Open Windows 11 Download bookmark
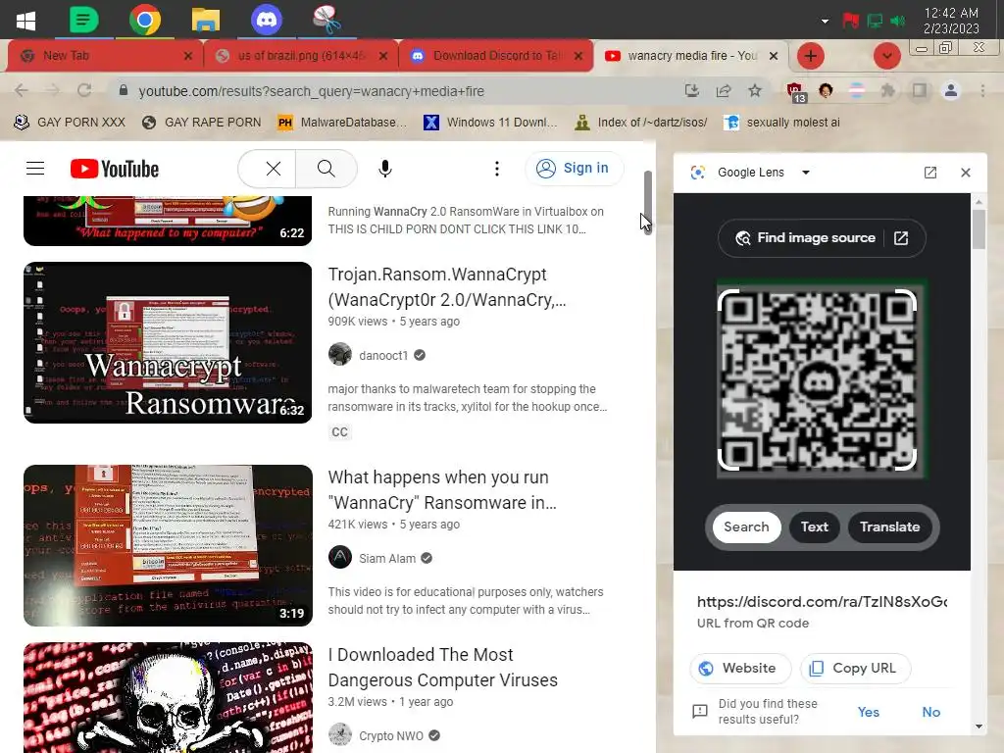 point(490,123)
